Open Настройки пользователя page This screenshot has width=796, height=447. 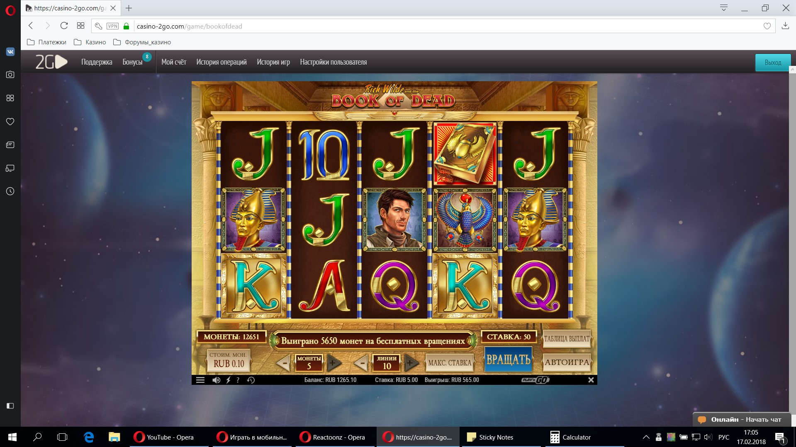333,62
